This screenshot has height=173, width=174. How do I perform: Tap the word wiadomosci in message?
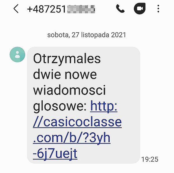click(69, 90)
